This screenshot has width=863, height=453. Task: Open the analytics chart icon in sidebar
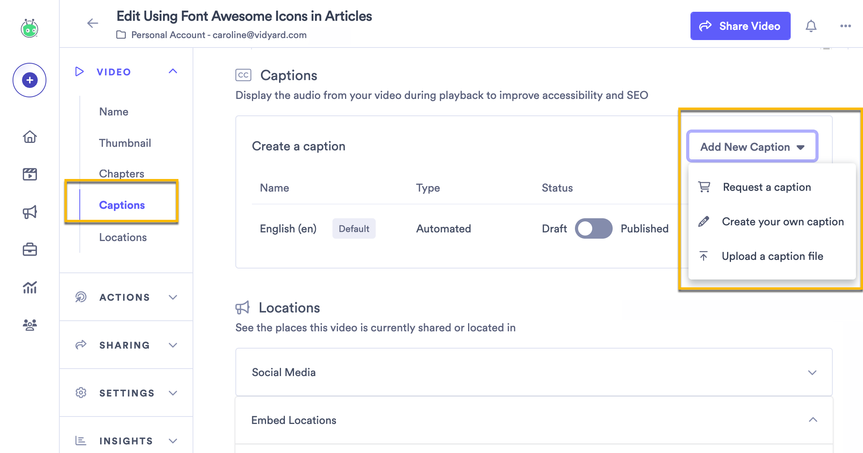tap(29, 287)
